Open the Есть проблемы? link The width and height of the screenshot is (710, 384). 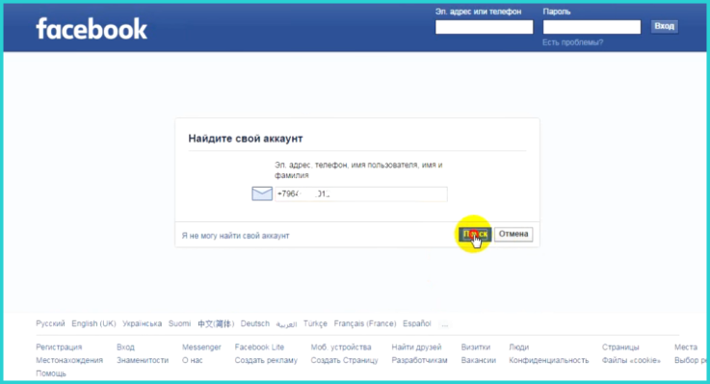pyautogui.click(x=572, y=42)
